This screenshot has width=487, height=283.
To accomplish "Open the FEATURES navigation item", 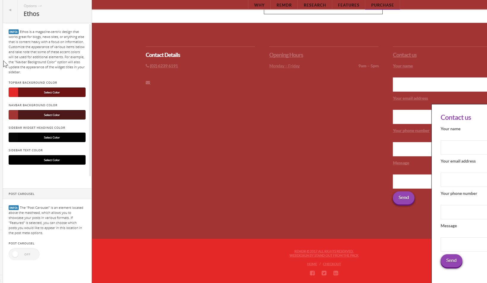I will coord(348,5).
